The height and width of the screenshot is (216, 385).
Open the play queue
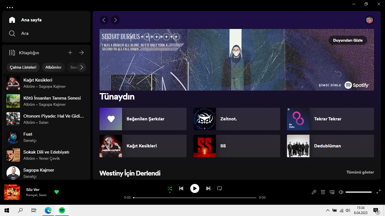[323, 192]
